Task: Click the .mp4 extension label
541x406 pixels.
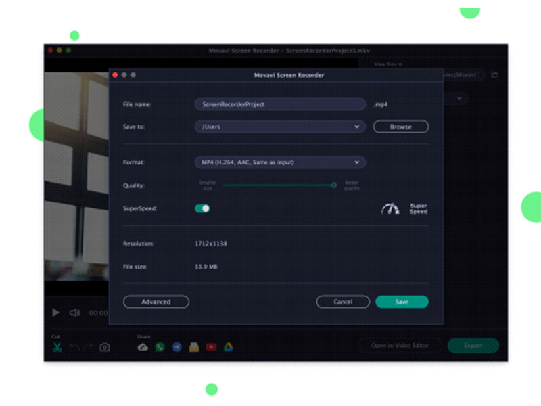Action: (381, 104)
